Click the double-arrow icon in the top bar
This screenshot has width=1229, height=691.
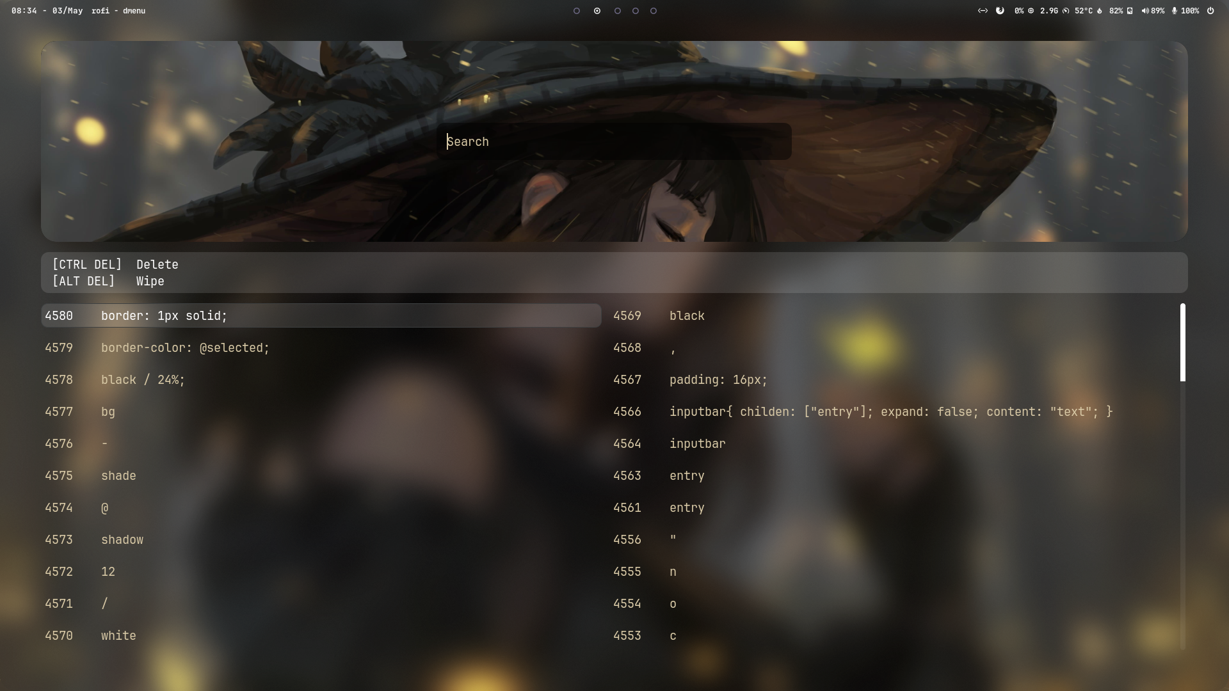pos(983,11)
